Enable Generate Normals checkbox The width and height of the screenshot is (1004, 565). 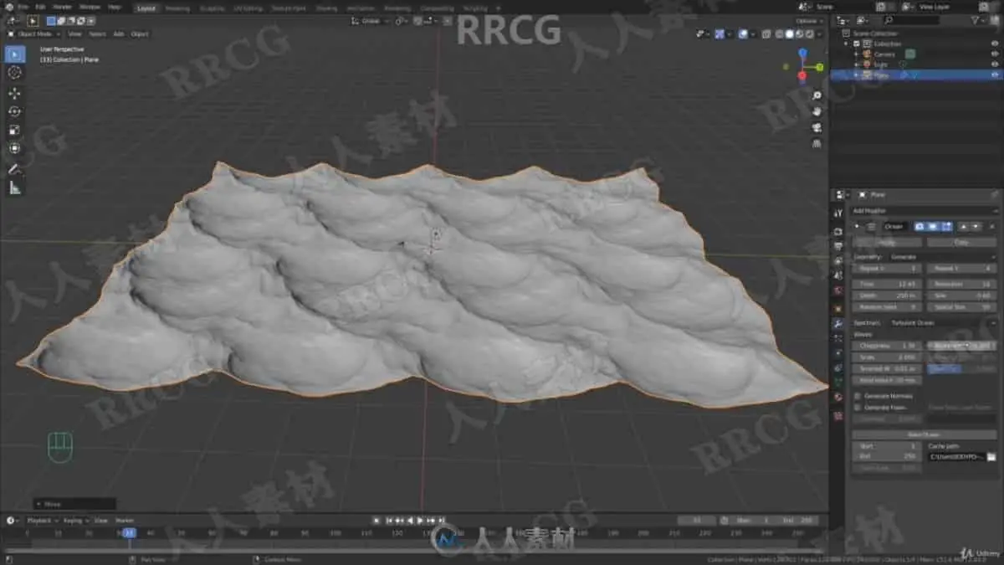point(857,396)
